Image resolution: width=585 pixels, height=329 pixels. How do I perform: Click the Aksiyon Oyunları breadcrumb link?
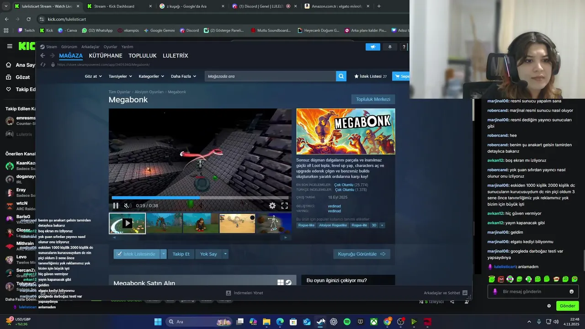(x=149, y=92)
